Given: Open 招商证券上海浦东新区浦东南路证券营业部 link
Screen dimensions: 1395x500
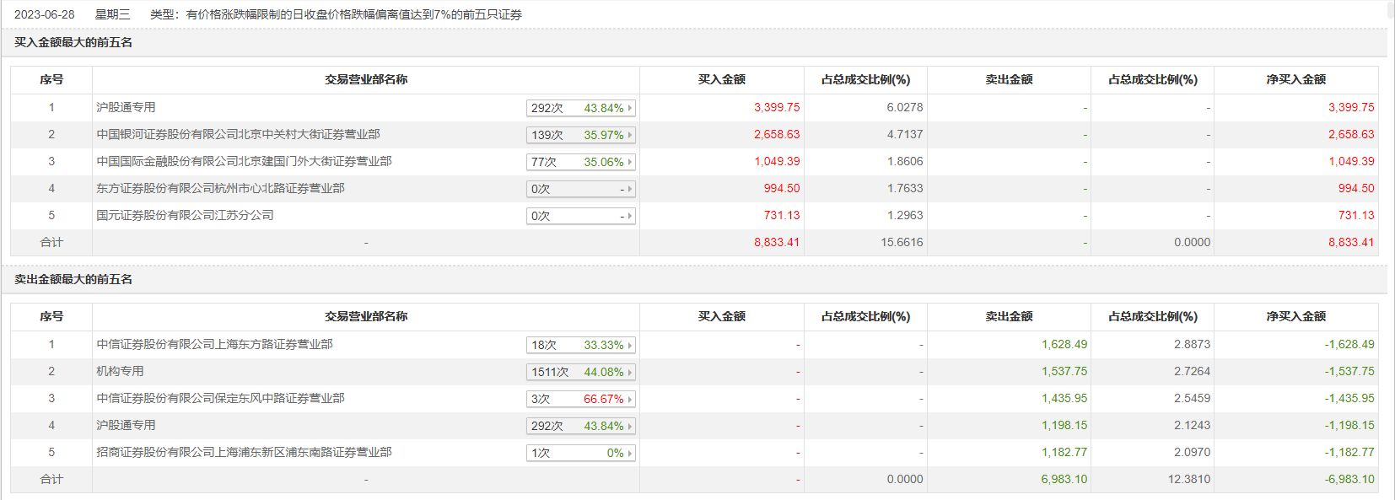Looking at the screenshot, I should click(244, 453).
